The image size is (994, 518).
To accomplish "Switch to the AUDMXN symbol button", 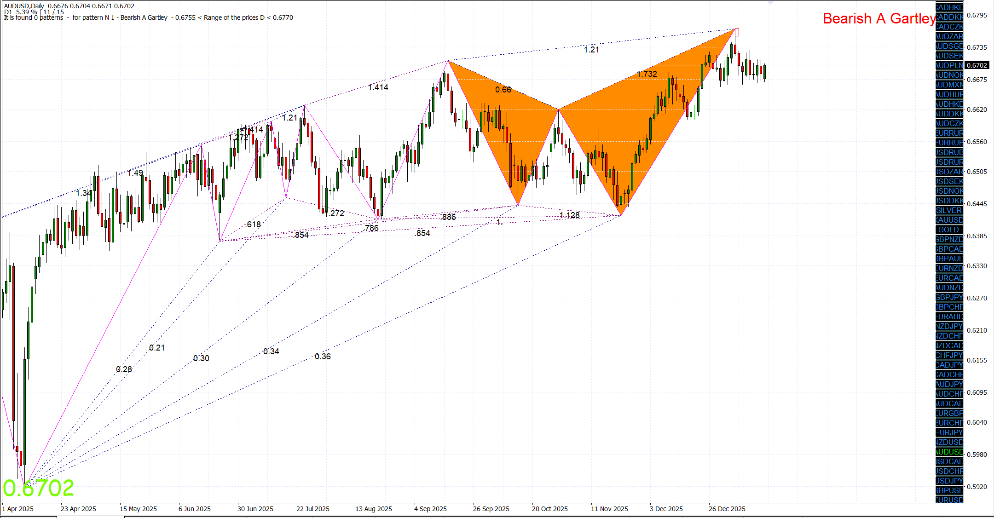I will point(949,85).
